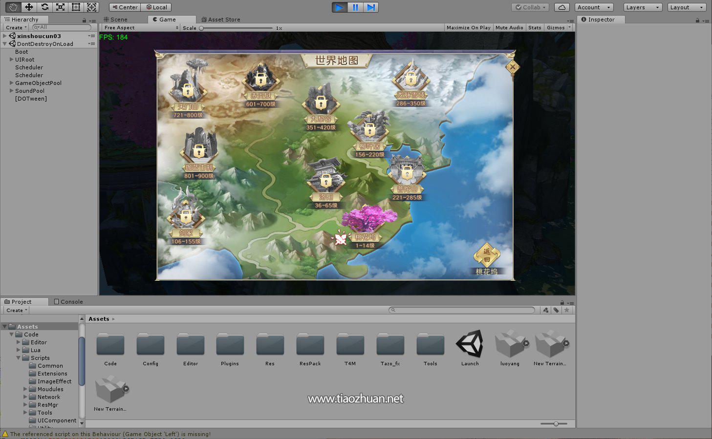This screenshot has height=439, width=712.
Task: Open the cloud services icon
Action: pos(561,7)
